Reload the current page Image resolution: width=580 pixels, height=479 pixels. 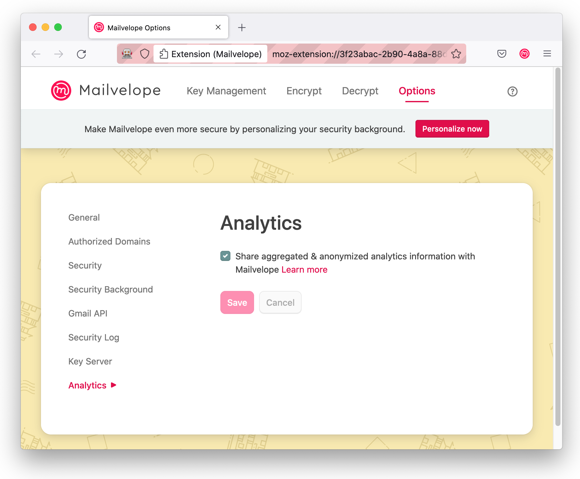tap(81, 54)
